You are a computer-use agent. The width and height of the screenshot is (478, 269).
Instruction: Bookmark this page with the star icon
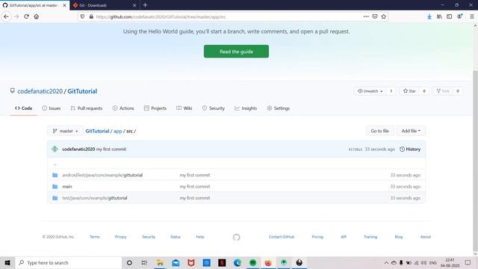tap(383, 16)
